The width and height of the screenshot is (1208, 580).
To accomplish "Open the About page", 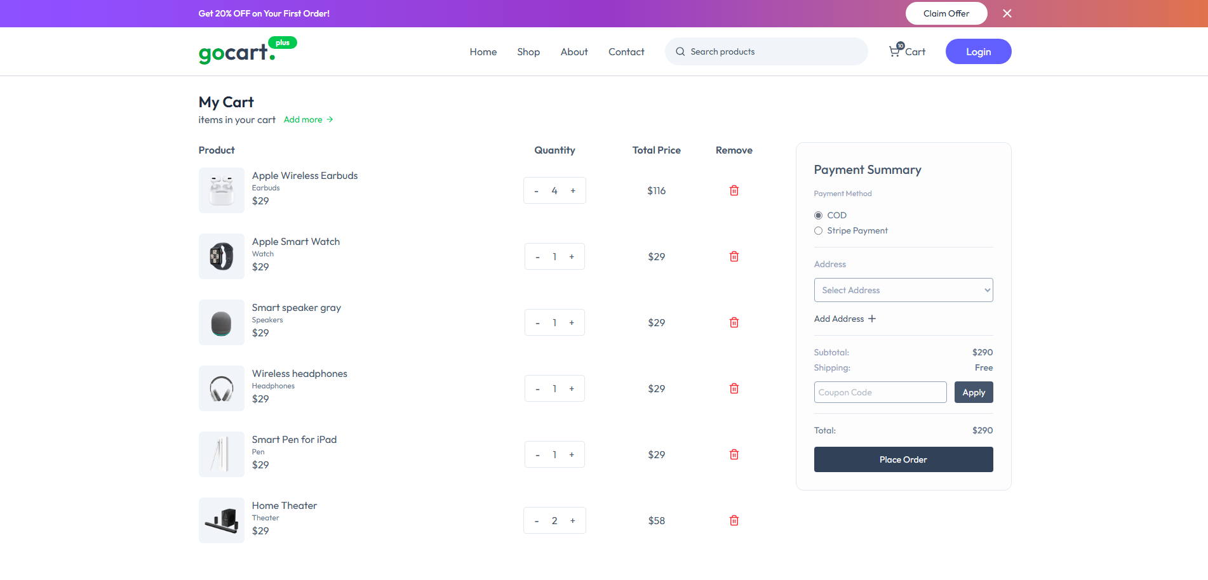I will [574, 52].
